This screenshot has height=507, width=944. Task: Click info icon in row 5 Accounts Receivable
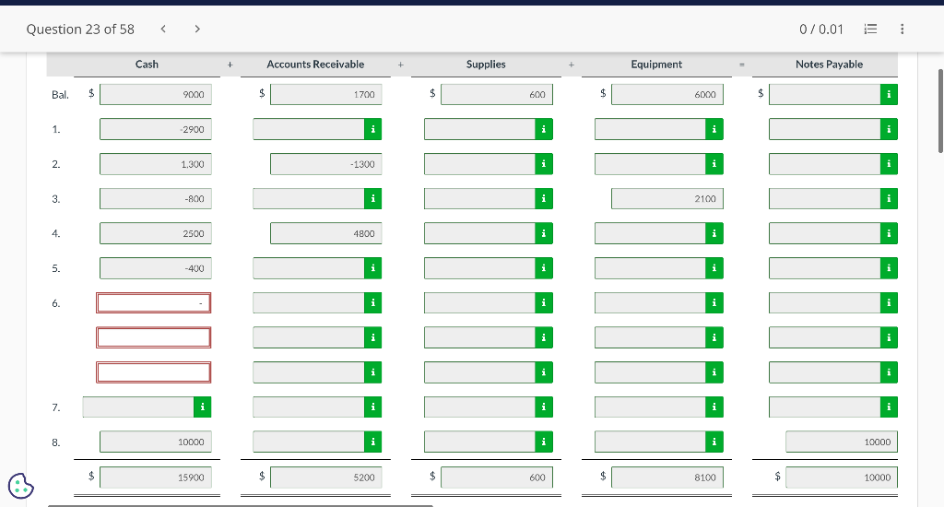(x=372, y=268)
